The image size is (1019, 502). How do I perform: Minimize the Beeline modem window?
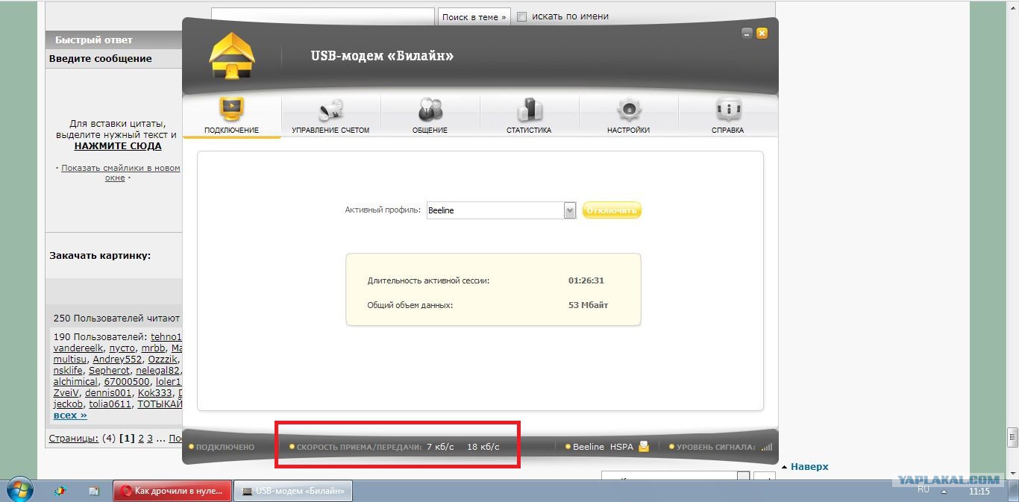(747, 34)
